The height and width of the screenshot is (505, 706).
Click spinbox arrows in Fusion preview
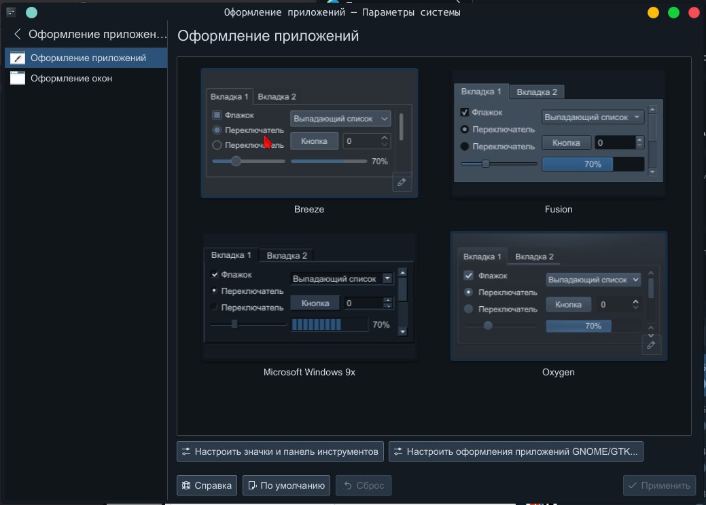tap(639, 143)
